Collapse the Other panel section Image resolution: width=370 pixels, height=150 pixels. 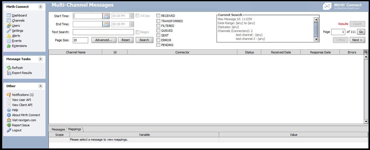(x=40, y=86)
